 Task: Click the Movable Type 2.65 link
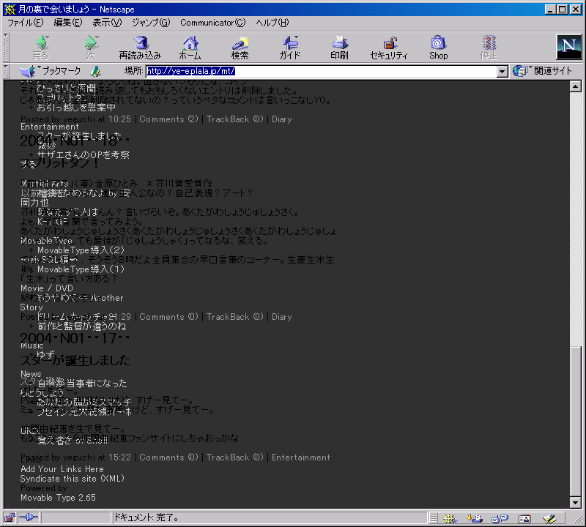pyautogui.click(x=58, y=498)
